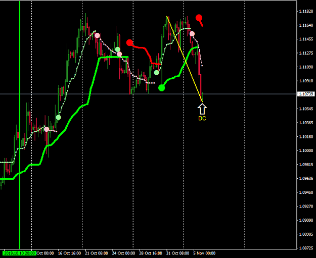Click the pink dot right of 31 Oct line

click(192, 34)
